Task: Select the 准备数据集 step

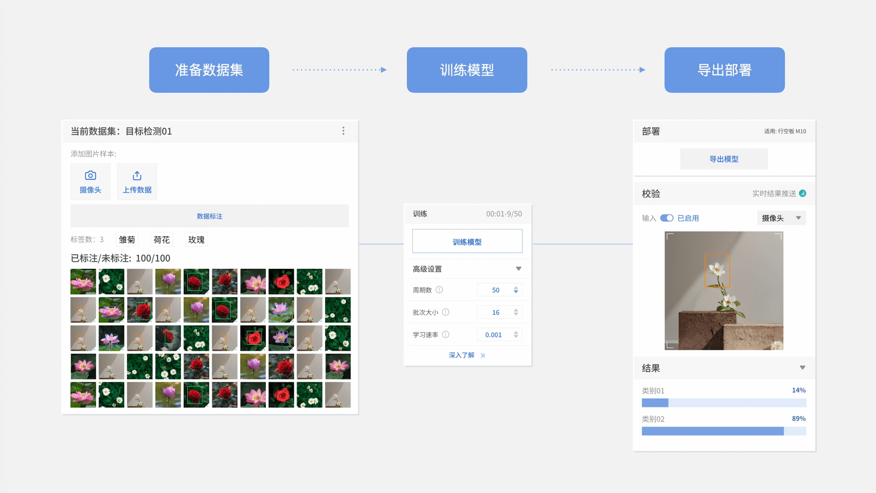Action: (209, 70)
